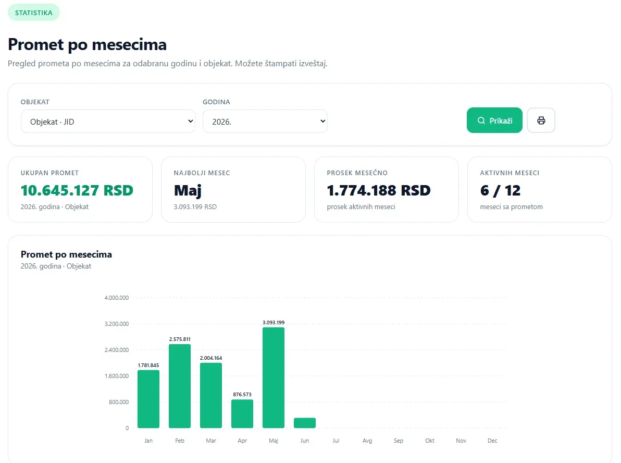Click the printer icon button
Image resolution: width=621 pixels, height=463 pixels.
[x=541, y=120]
